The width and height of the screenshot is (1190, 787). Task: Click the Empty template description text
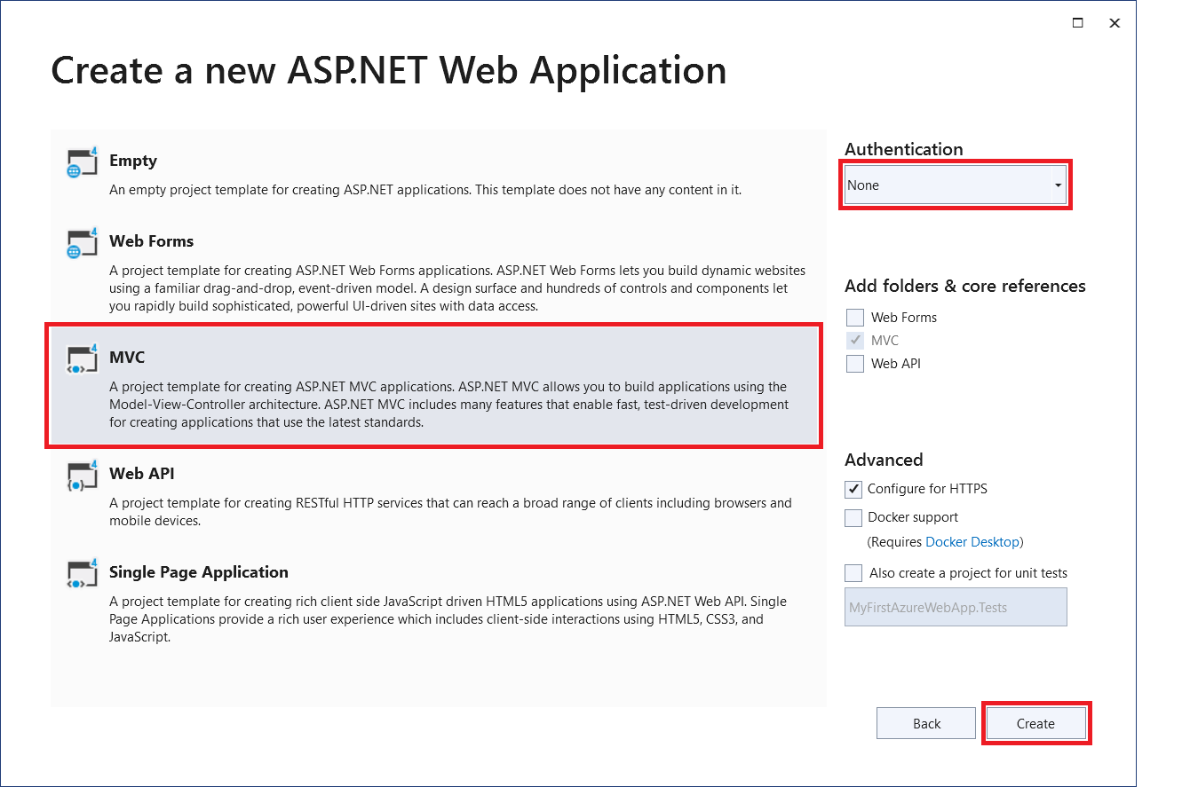pyautogui.click(x=425, y=190)
